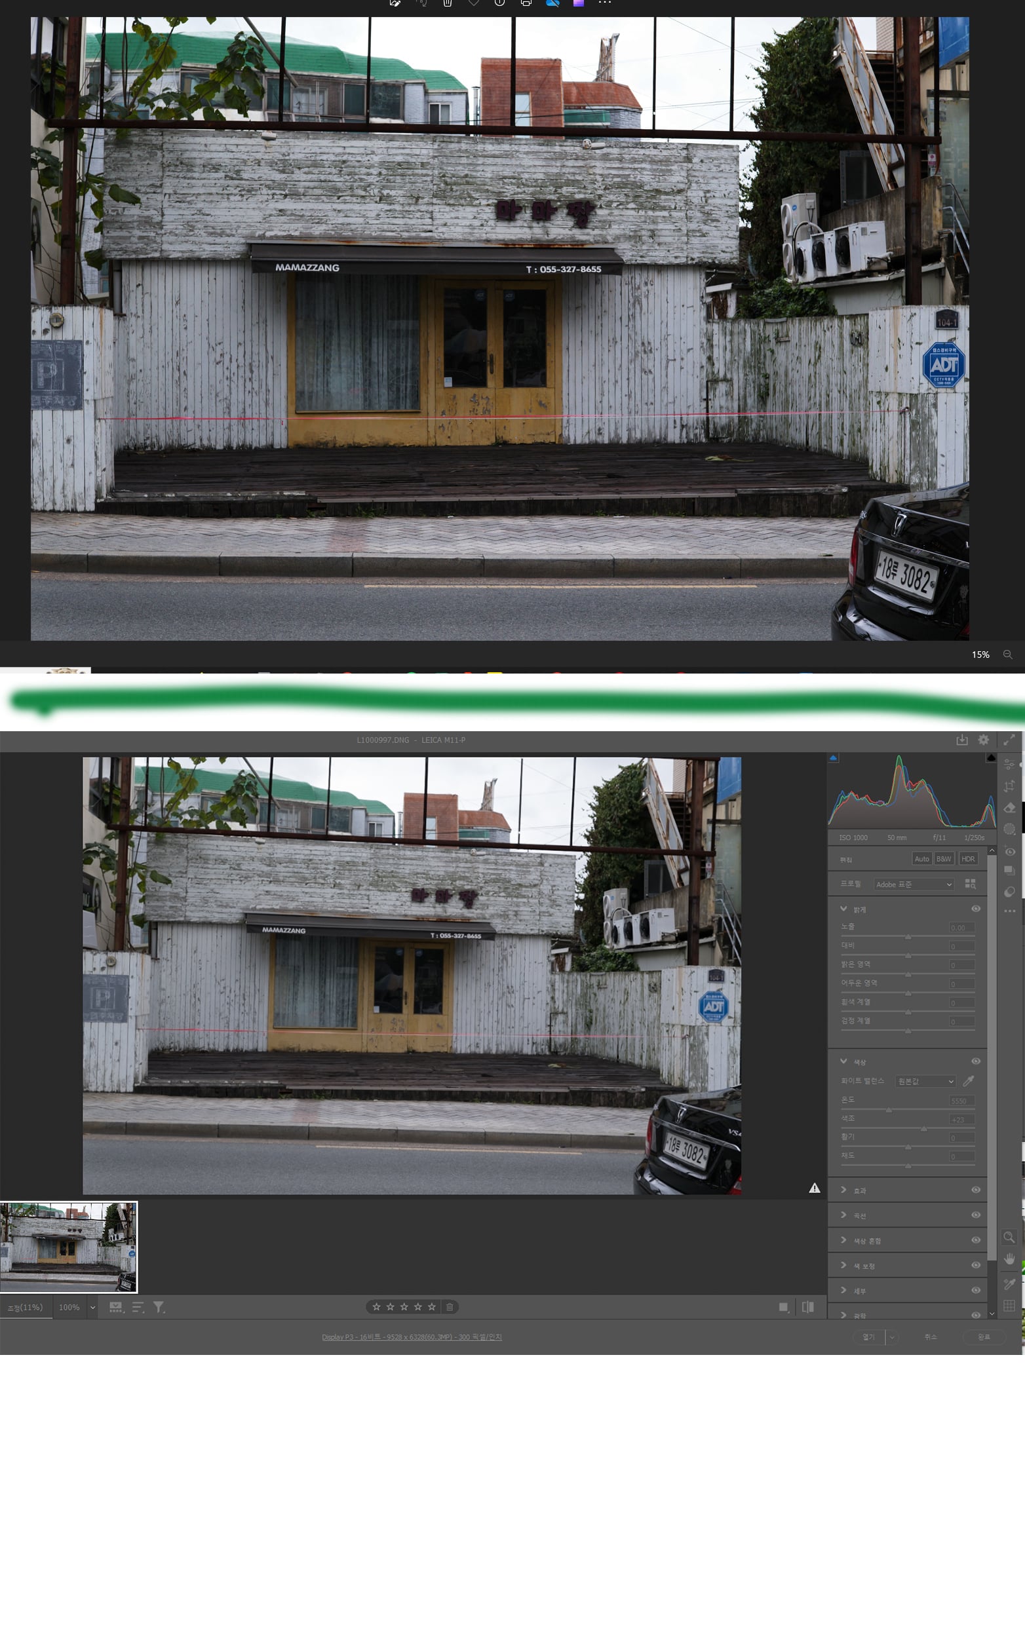Viewport: 1025px width, 1638px height.
Task: Select the Hand pan tool
Action: click(1009, 1259)
